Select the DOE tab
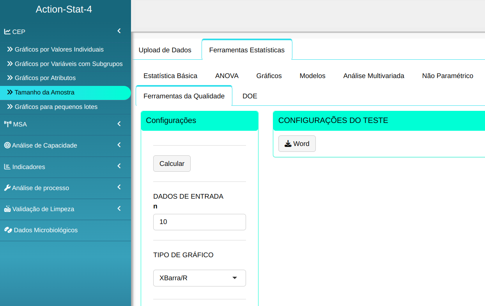The width and height of the screenshot is (485, 306). [250, 96]
